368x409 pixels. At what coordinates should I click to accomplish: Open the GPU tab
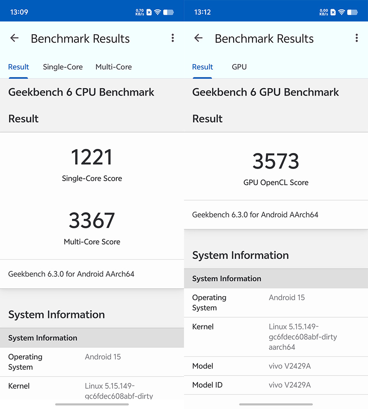point(239,67)
